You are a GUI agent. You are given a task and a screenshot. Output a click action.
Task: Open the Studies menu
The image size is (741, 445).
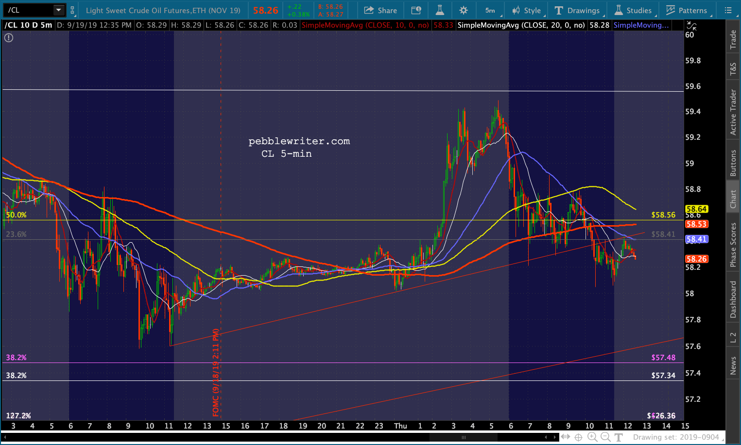tap(633, 10)
